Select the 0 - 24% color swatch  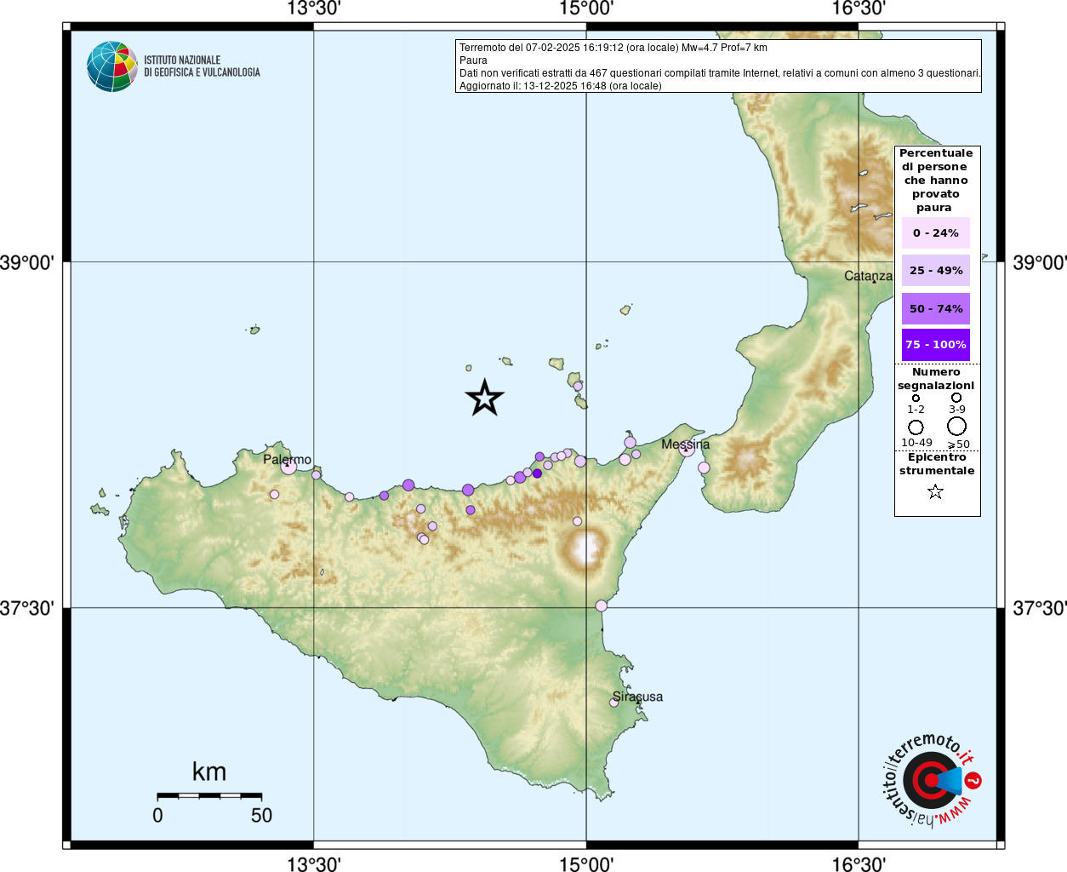[936, 232]
